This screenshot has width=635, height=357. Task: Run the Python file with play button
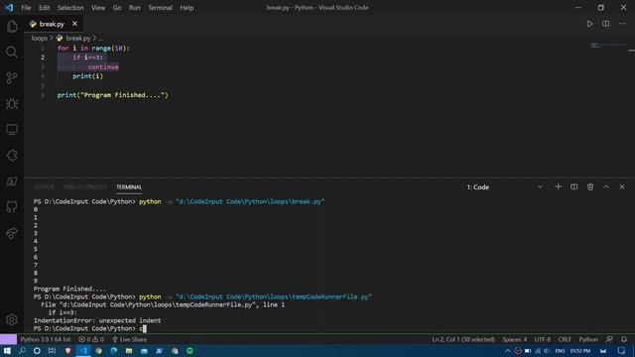589,24
